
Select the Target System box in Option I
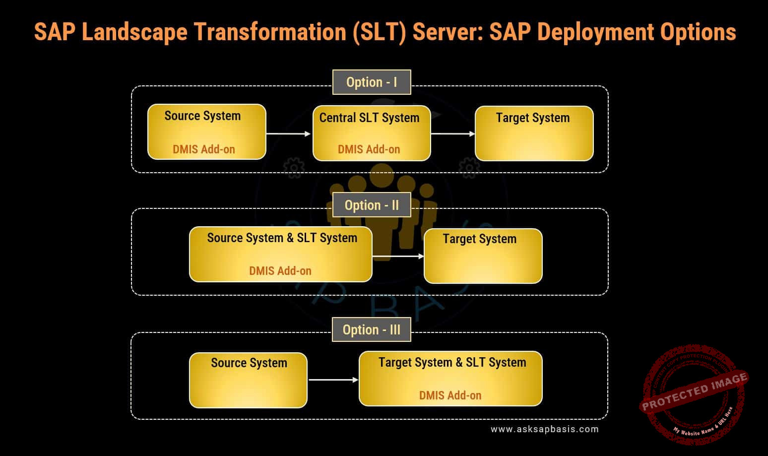click(534, 133)
